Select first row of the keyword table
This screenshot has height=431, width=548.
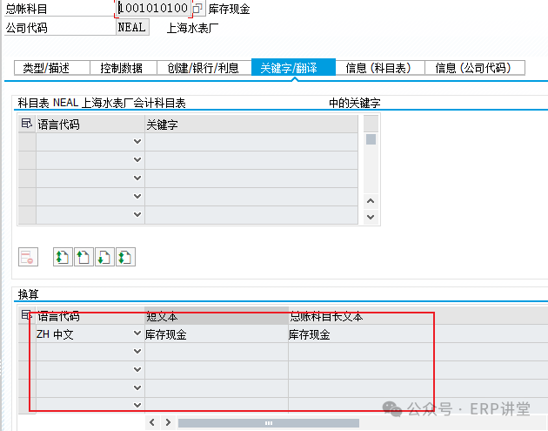26,142
